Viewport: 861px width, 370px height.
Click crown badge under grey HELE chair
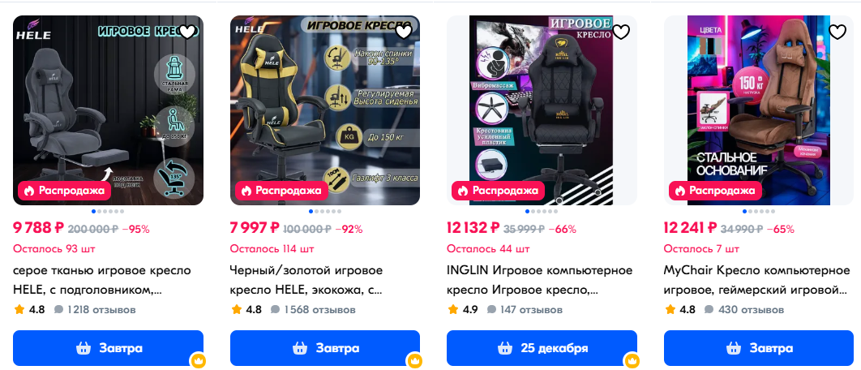(x=198, y=361)
